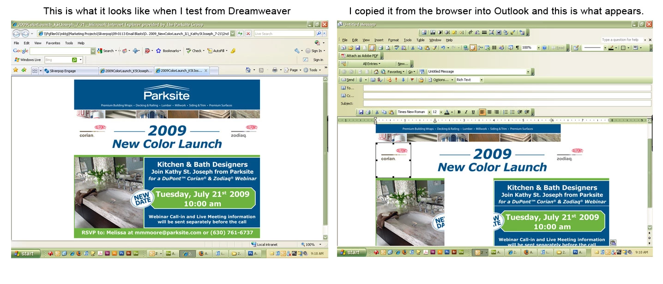Open the 100% zoom dropdown in Outlook
The width and height of the screenshot is (663, 284).
coord(538,47)
